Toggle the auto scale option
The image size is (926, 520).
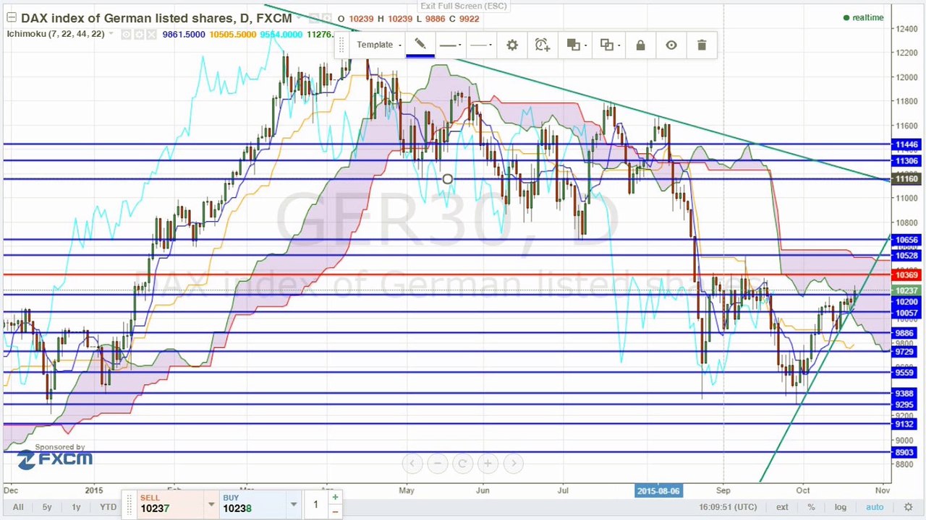pos(875,507)
